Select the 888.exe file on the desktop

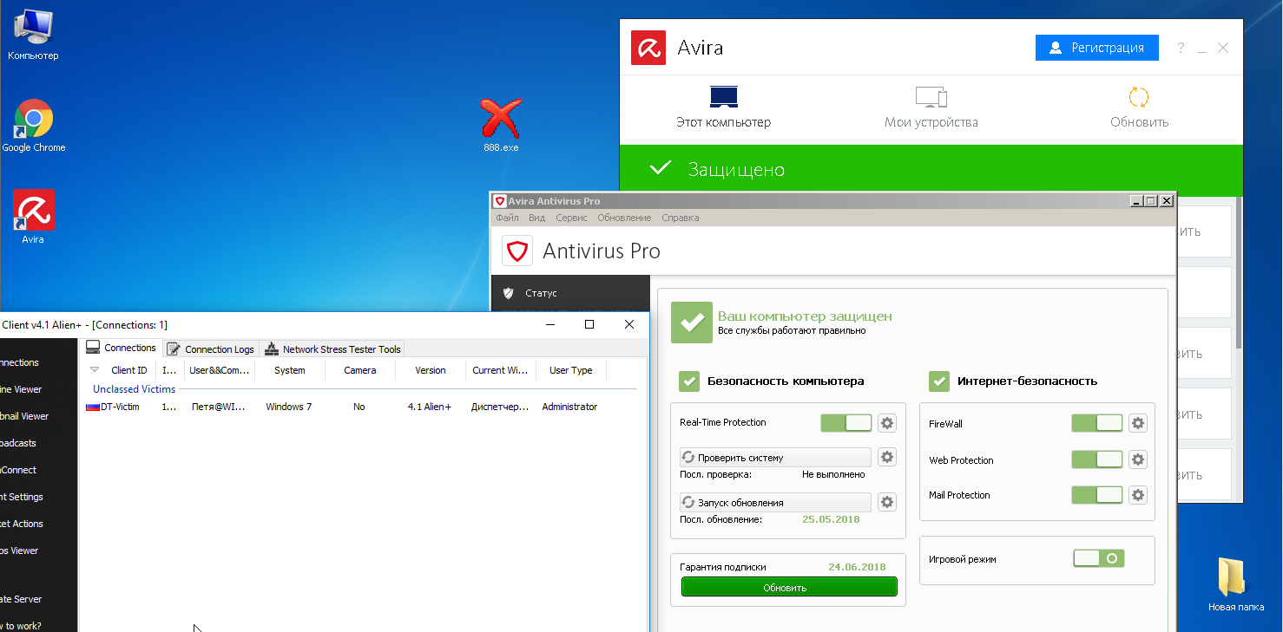501,125
